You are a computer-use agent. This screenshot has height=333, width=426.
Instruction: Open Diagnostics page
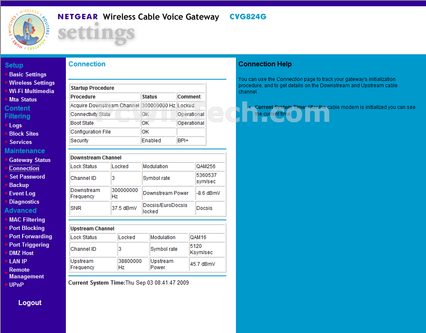point(24,202)
